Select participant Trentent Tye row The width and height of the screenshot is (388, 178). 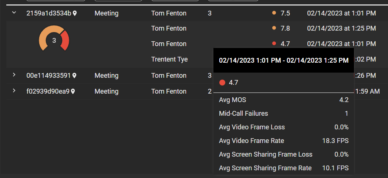[169, 59]
